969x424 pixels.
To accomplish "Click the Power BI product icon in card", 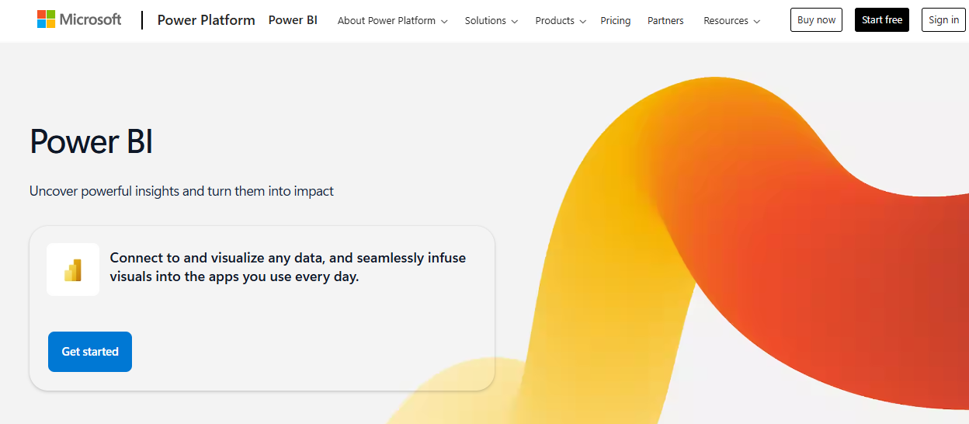I will click(x=73, y=269).
